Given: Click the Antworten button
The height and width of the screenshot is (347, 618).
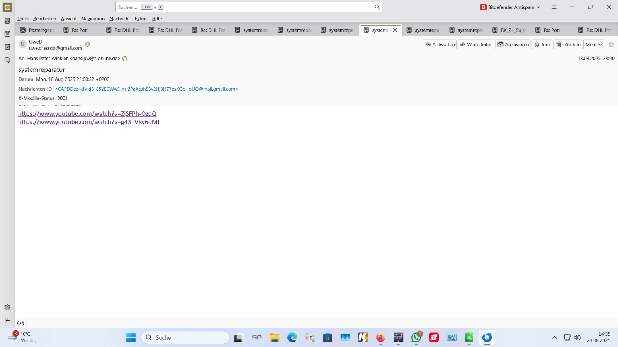Looking at the screenshot, I should click(440, 45).
